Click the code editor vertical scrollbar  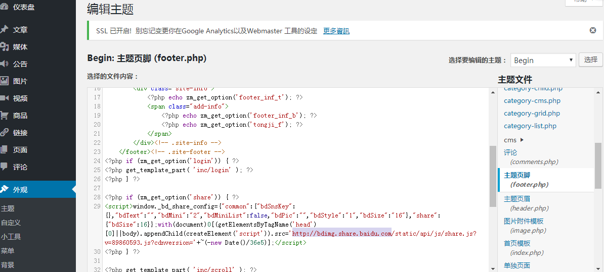pyautogui.click(x=493, y=177)
